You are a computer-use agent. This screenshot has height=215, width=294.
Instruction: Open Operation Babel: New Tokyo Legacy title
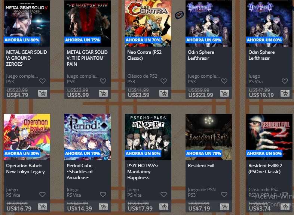[25, 169]
